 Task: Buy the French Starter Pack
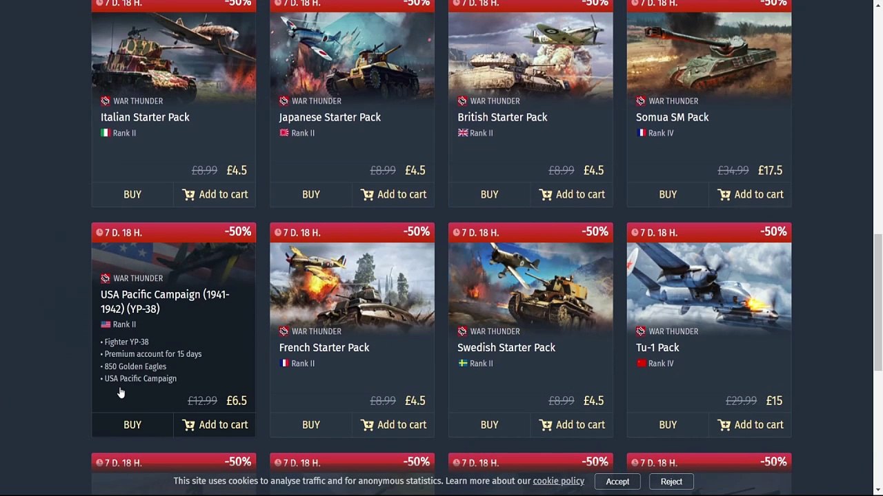point(311,425)
